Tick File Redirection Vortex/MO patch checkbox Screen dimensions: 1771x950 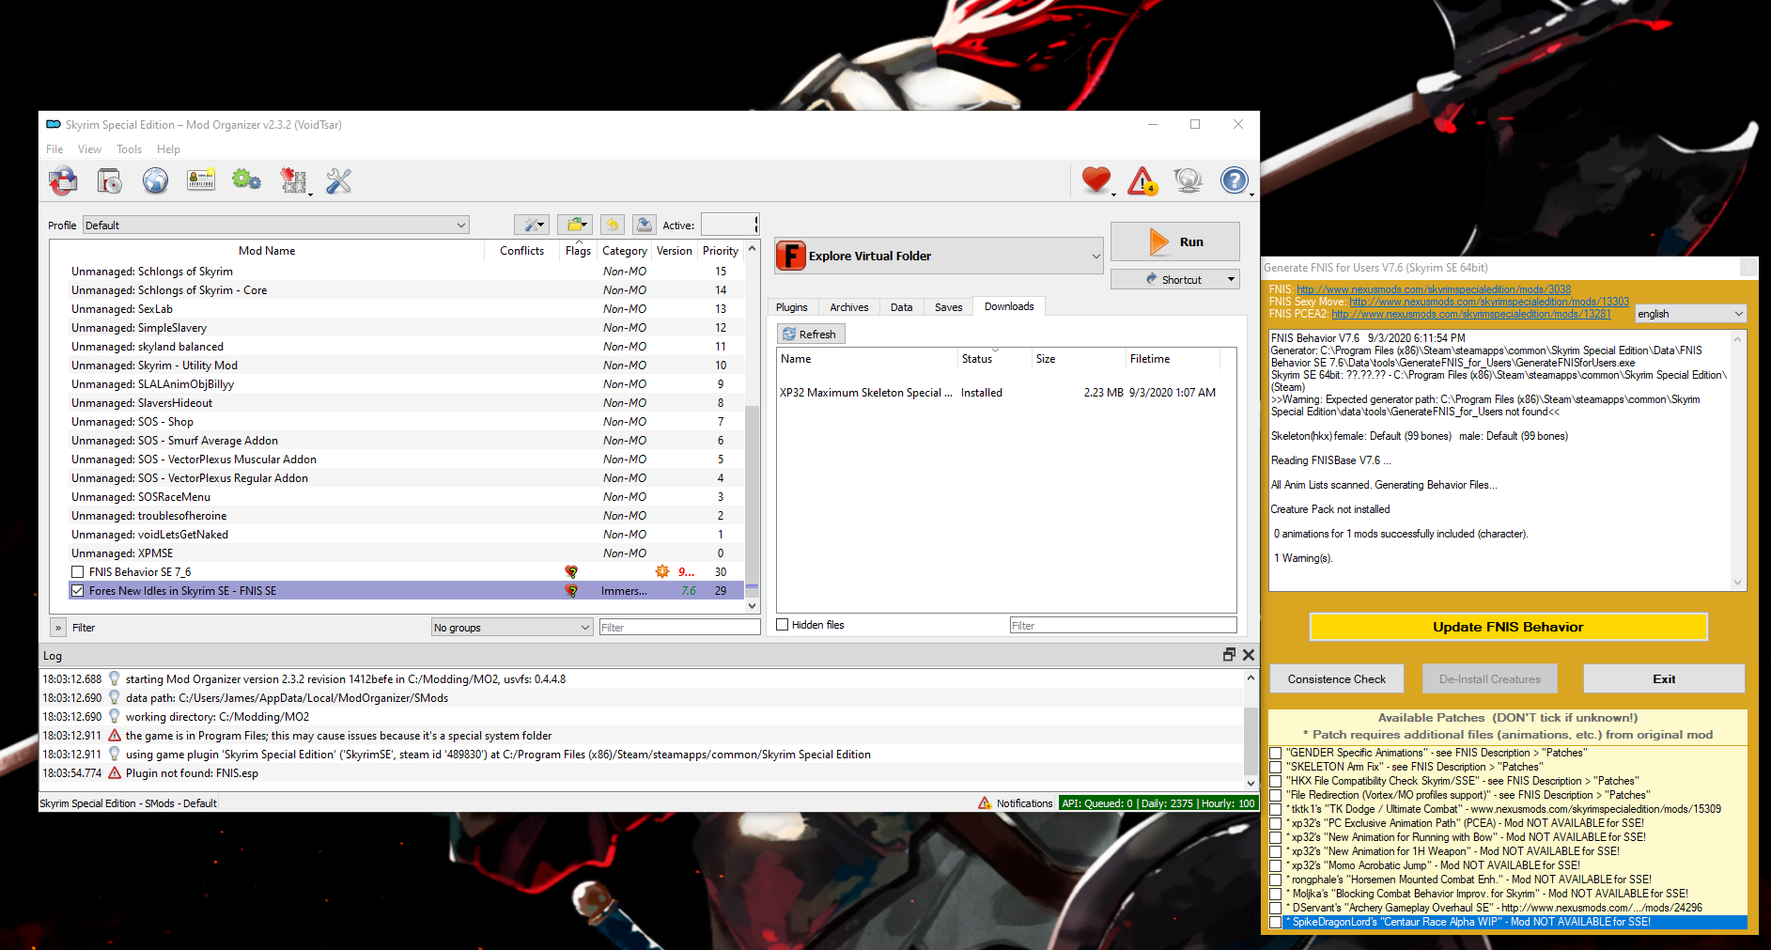[x=1276, y=795]
